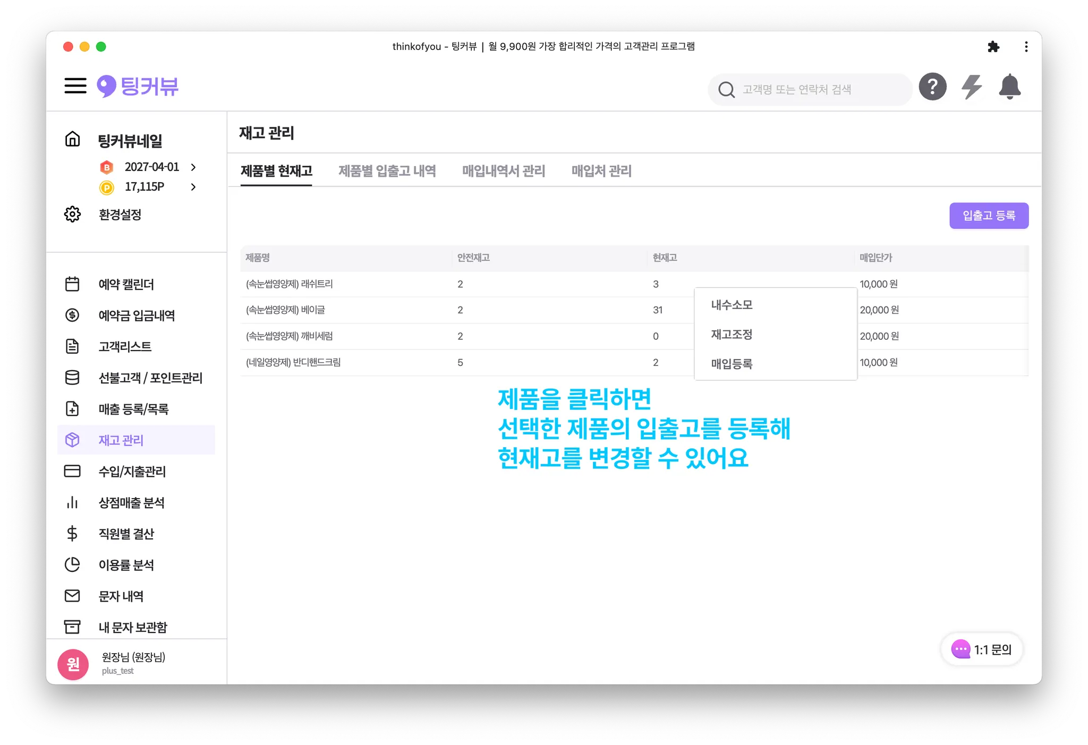Open the home icon beside 팅커뷰네일
The width and height of the screenshot is (1088, 745).
72,139
